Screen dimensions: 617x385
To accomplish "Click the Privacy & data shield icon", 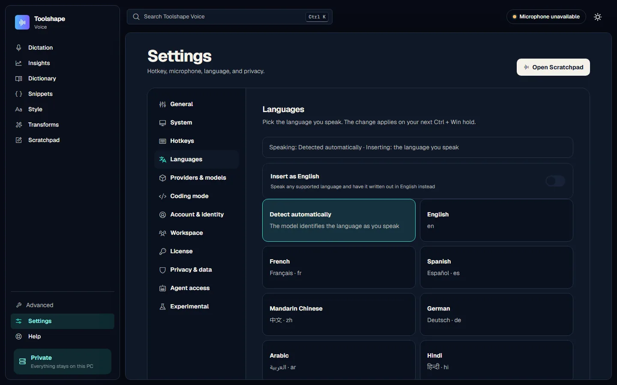I will [162, 269].
